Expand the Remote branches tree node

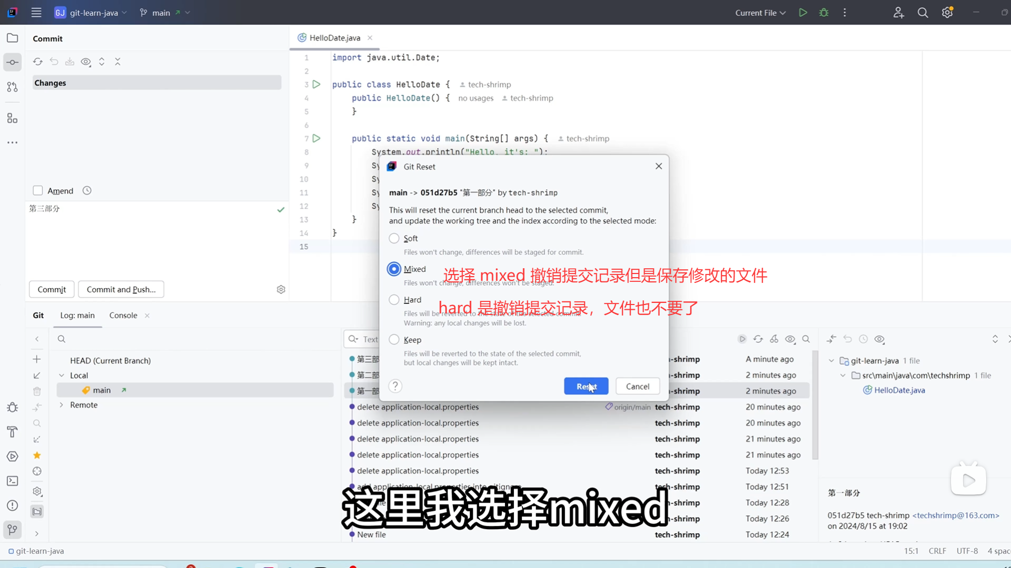click(62, 405)
